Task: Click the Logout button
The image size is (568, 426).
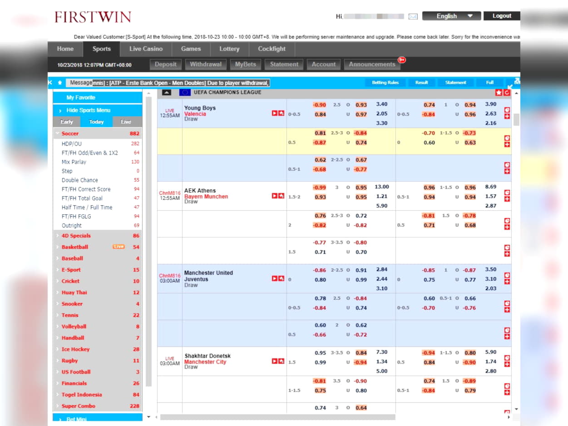Action: (x=502, y=16)
